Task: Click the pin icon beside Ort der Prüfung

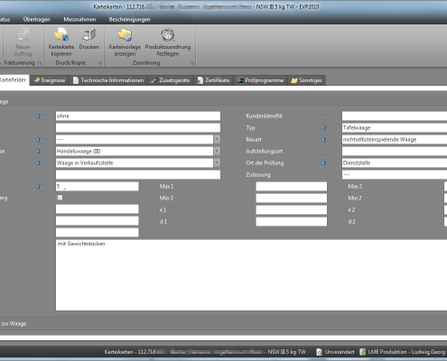Action: click(x=324, y=163)
